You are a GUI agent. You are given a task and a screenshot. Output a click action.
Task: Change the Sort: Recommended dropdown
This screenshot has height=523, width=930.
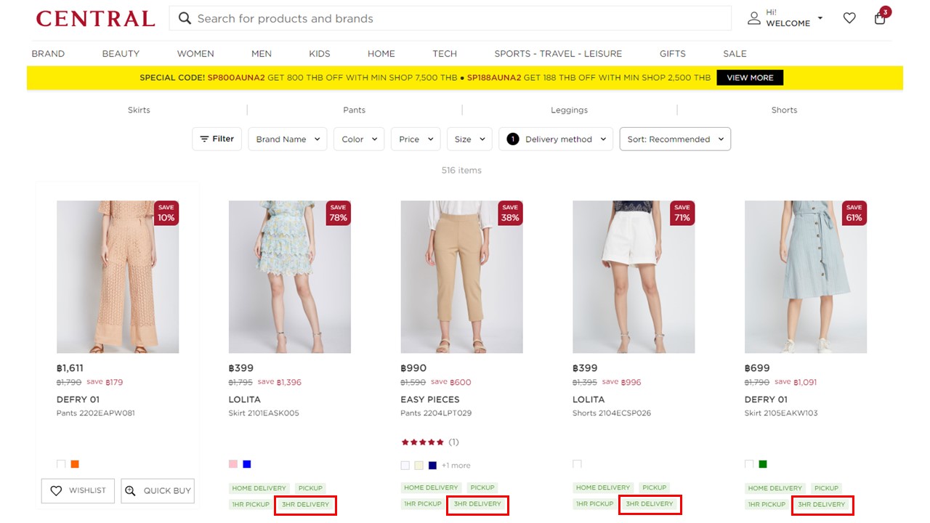(x=675, y=139)
